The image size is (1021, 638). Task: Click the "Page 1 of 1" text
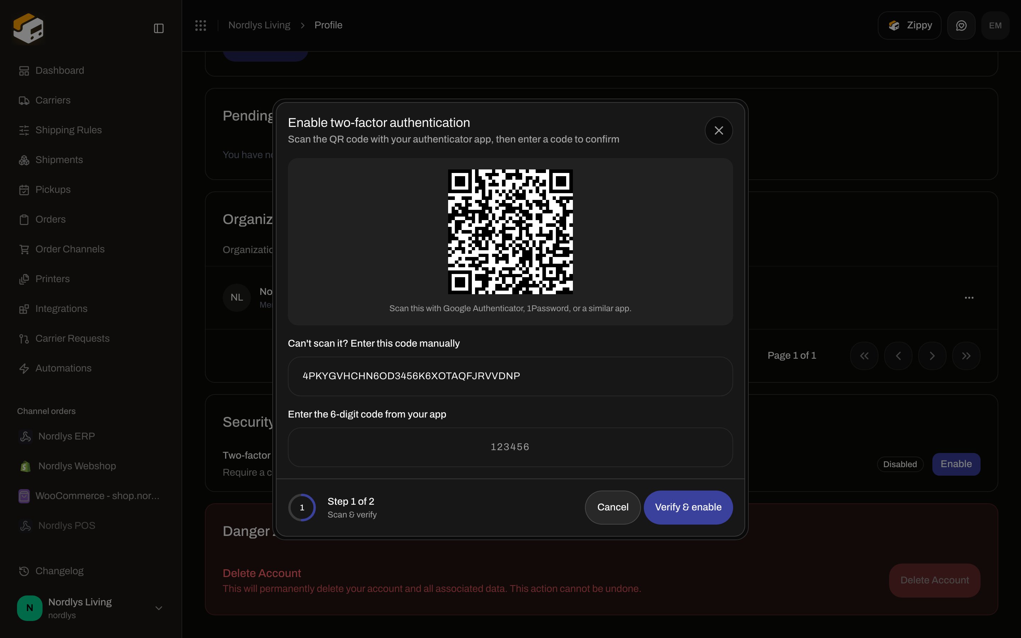coord(792,356)
